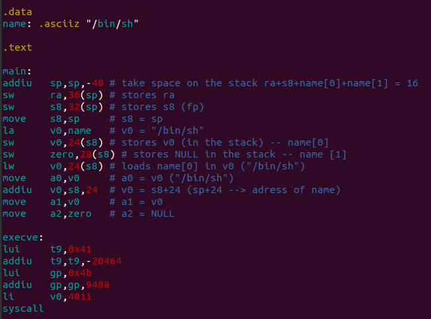
Task: Click the 'take space on the stack' comment
Action: (189, 83)
